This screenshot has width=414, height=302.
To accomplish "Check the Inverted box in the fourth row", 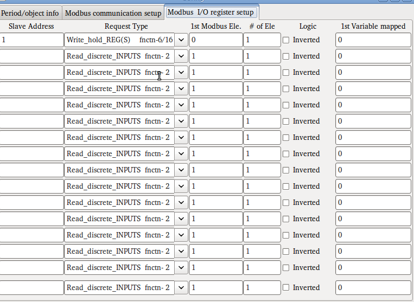I will [286, 89].
